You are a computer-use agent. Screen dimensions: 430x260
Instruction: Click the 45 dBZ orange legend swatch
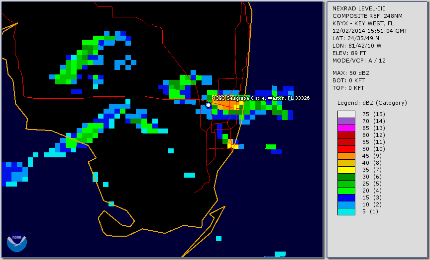346,156
